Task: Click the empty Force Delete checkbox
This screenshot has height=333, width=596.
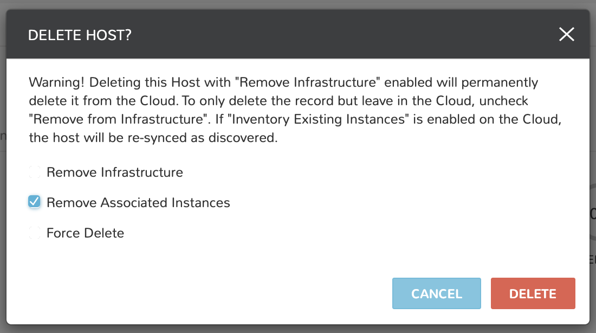Action: 34,233
